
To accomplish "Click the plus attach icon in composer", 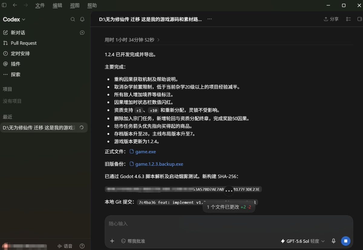I will [112, 241].
